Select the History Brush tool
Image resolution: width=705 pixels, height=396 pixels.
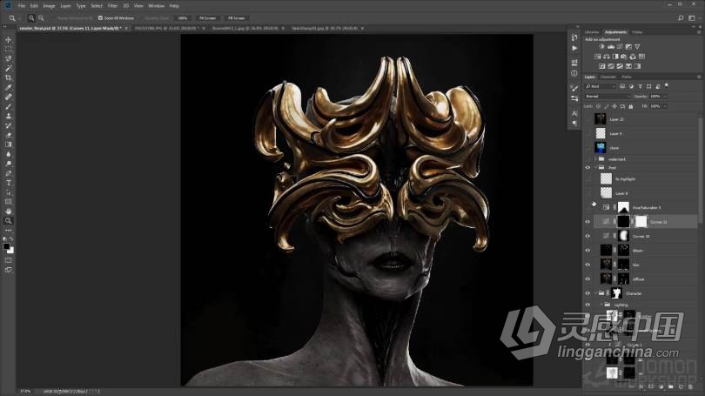tap(8, 125)
